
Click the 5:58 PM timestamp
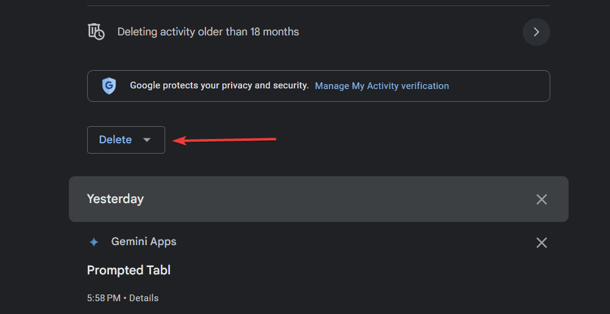click(104, 298)
